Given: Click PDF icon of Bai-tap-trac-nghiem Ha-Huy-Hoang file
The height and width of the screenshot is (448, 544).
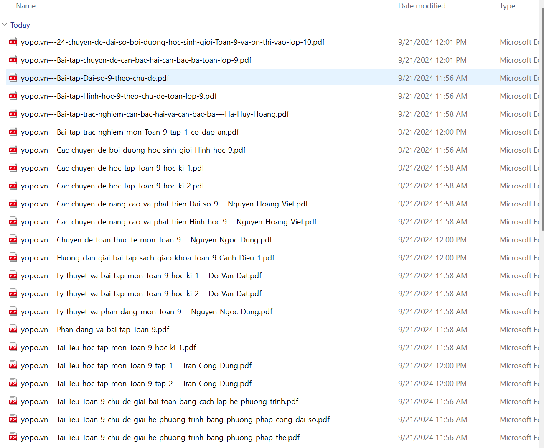Looking at the screenshot, I should point(13,114).
